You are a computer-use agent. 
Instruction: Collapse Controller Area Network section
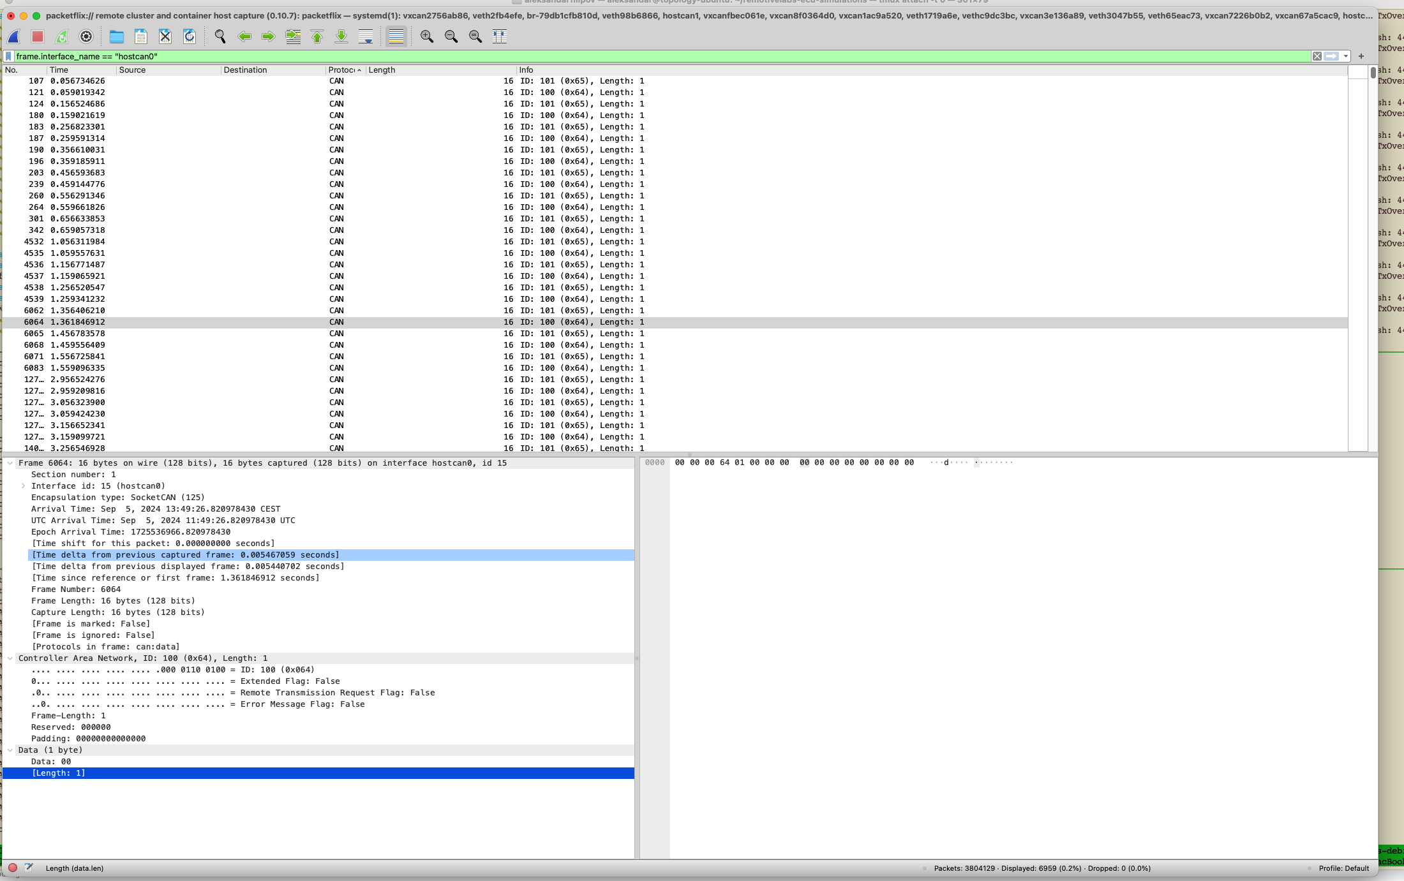10,658
